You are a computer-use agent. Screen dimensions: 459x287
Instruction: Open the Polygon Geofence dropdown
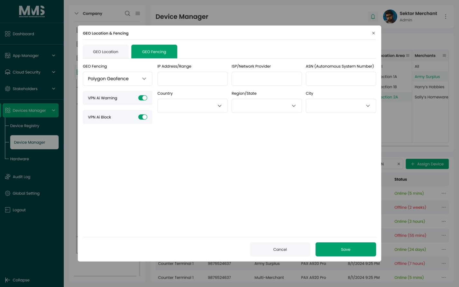pos(117,79)
